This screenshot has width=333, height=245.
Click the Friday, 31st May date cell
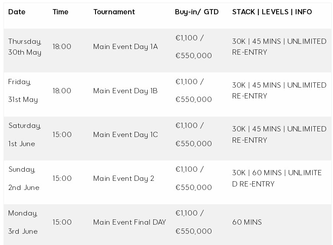click(23, 91)
